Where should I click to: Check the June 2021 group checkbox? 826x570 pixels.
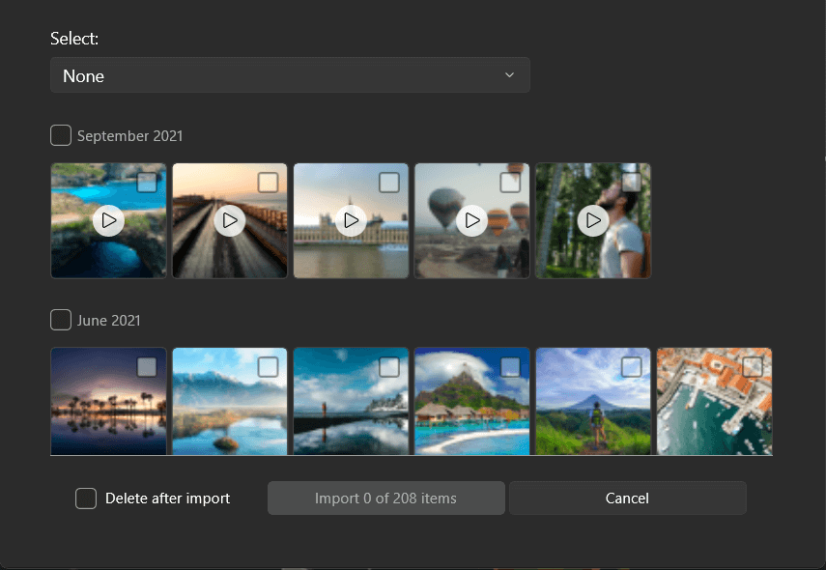click(61, 320)
